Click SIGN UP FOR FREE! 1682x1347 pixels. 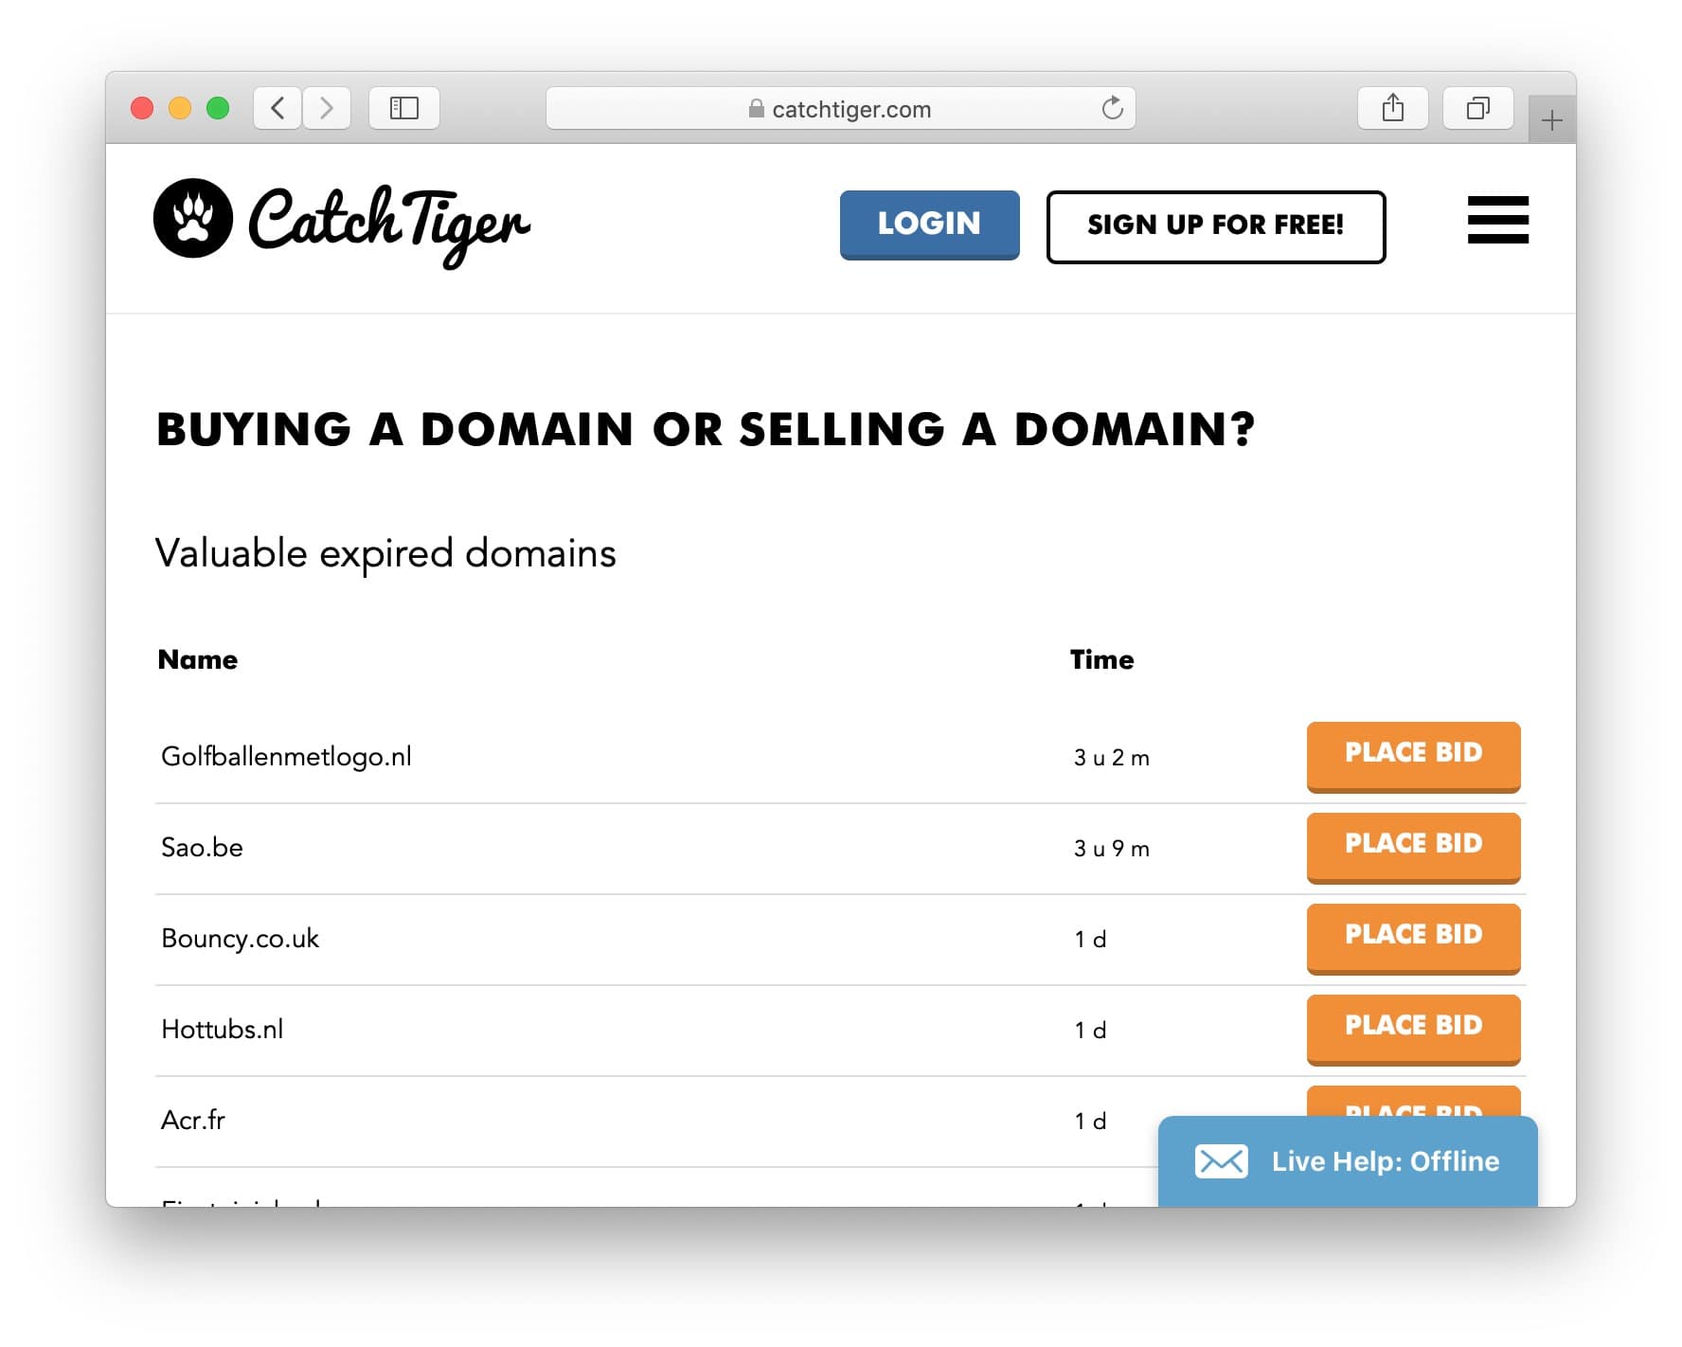pos(1215,225)
